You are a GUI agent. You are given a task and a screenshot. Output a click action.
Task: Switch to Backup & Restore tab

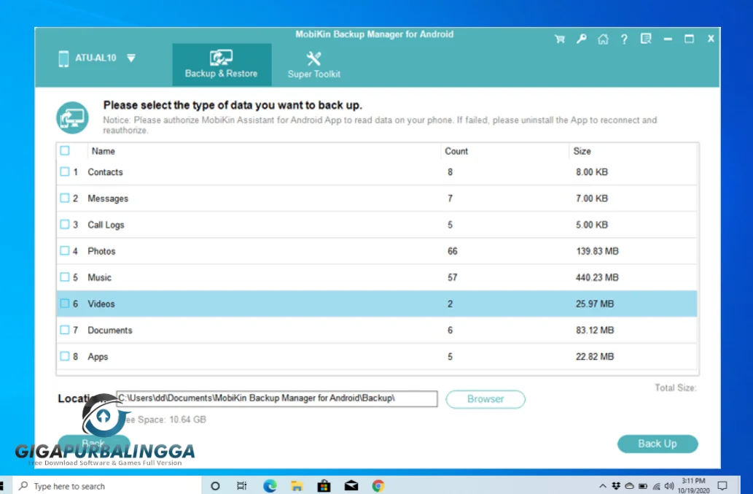pos(222,65)
